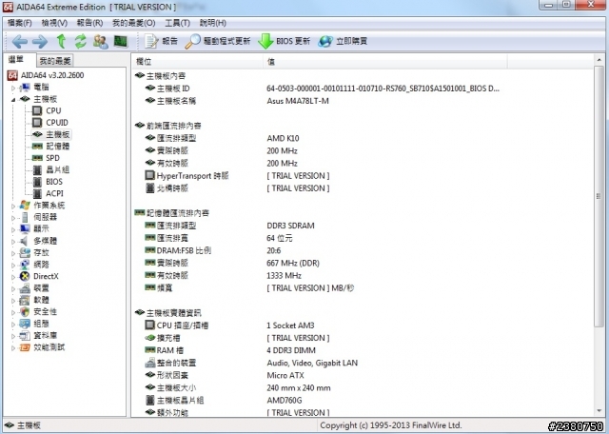Open the 我的最愛(O) menu
This screenshot has width=609, height=434.
[x=133, y=23]
